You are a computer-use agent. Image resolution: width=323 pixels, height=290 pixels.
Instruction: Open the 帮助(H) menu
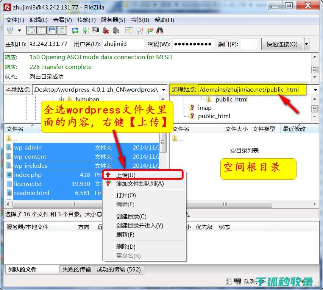point(164,20)
